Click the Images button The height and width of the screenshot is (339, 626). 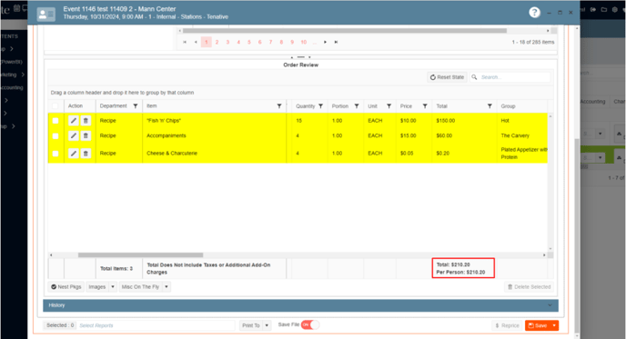(x=97, y=287)
